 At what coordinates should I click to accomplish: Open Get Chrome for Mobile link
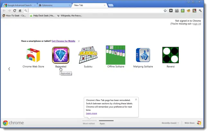(63, 41)
